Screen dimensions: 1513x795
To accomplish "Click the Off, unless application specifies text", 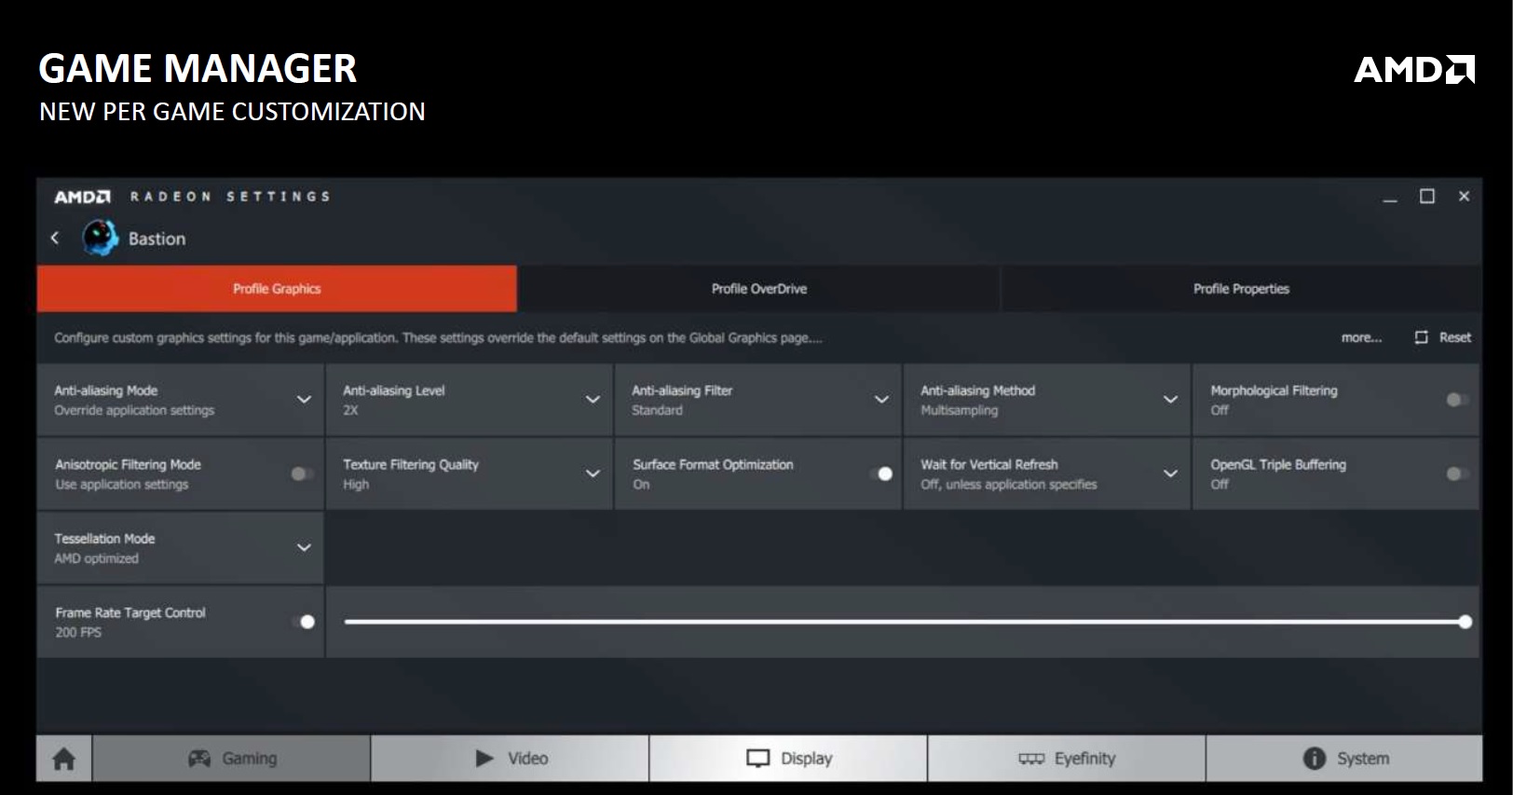I will click(1009, 485).
